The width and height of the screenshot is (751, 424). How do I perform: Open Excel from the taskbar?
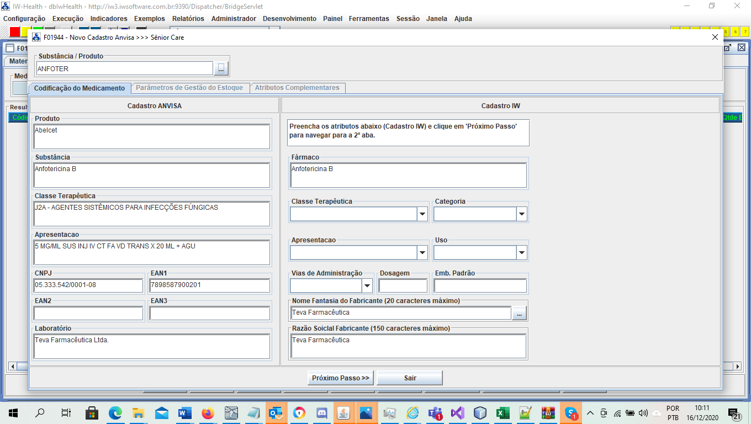[x=503, y=412]
